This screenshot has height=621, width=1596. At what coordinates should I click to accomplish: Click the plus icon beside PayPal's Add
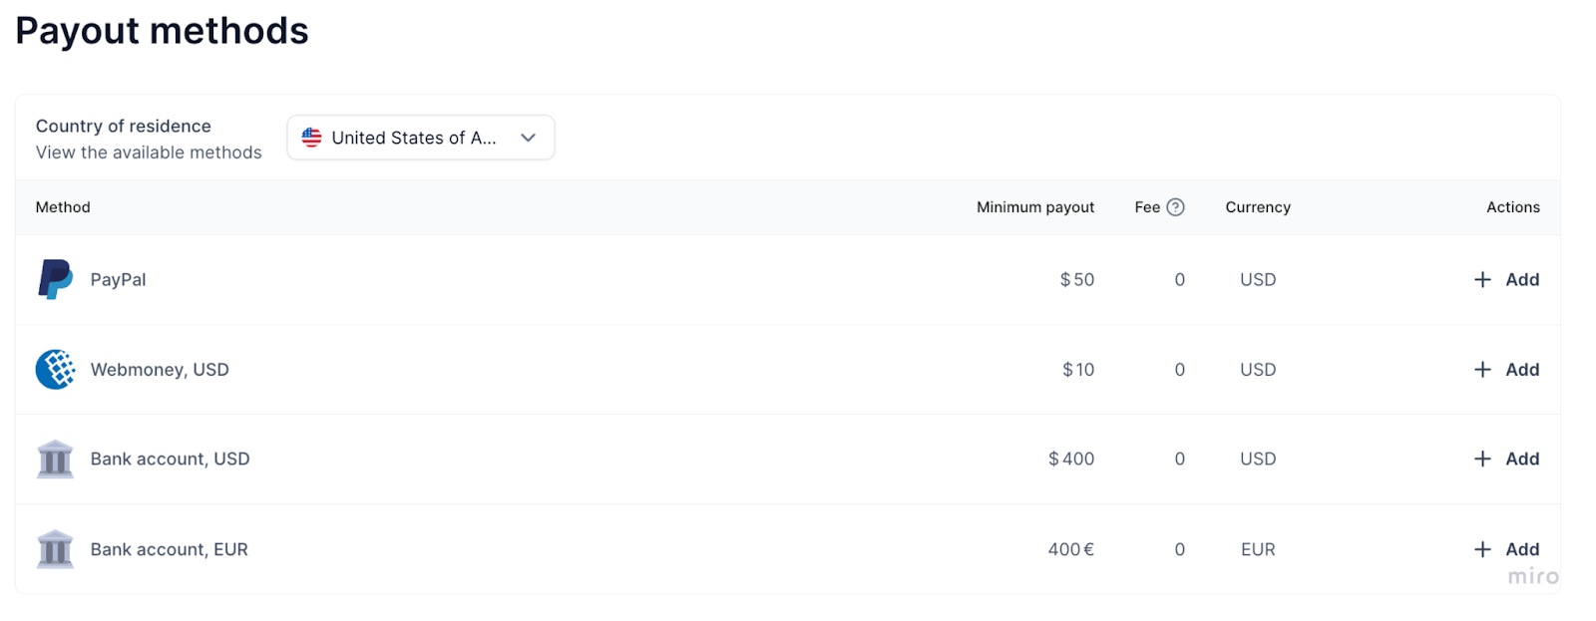[1482, 280]
